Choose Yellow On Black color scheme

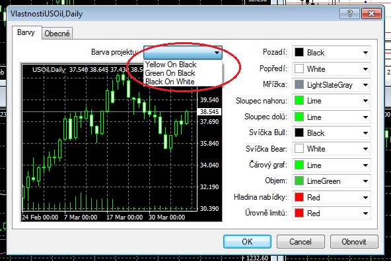pos(171,65)
